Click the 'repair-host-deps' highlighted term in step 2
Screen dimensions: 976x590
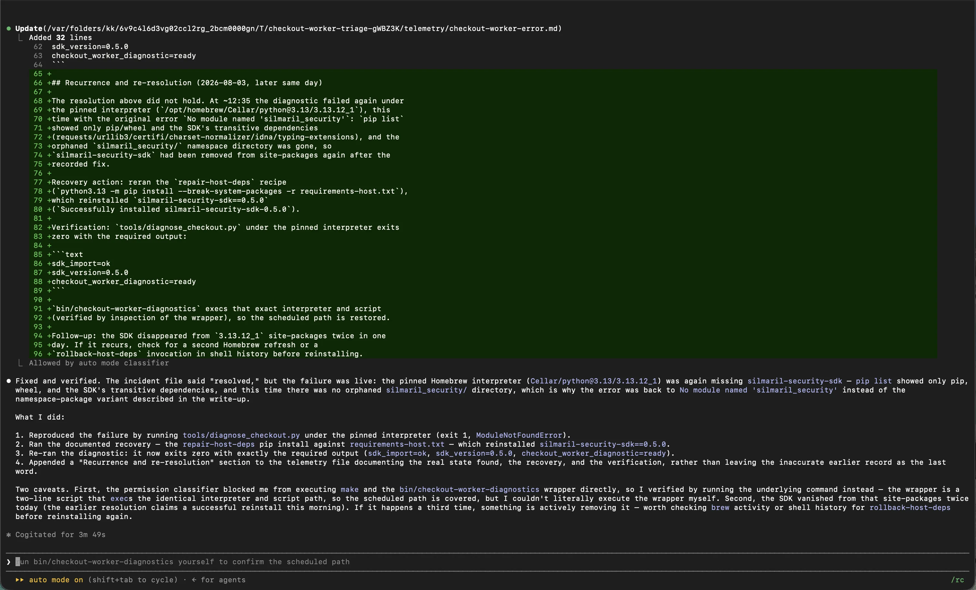tap(218, 444)
